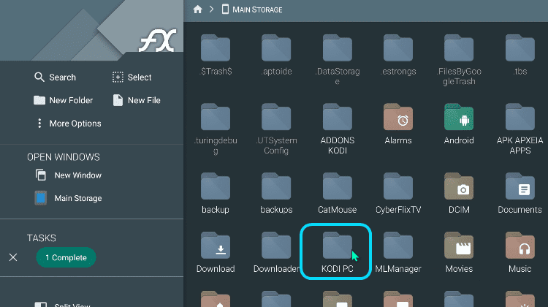This screenshot has width=548, height=307.
Task: Open the .DataStorage folder
Action: point(338,60)
